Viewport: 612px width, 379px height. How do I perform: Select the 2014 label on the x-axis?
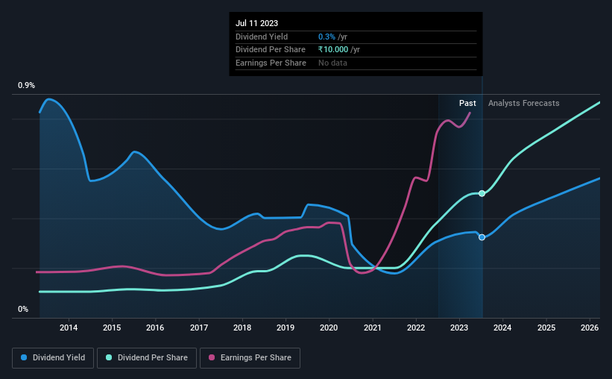tap(69, 328)
